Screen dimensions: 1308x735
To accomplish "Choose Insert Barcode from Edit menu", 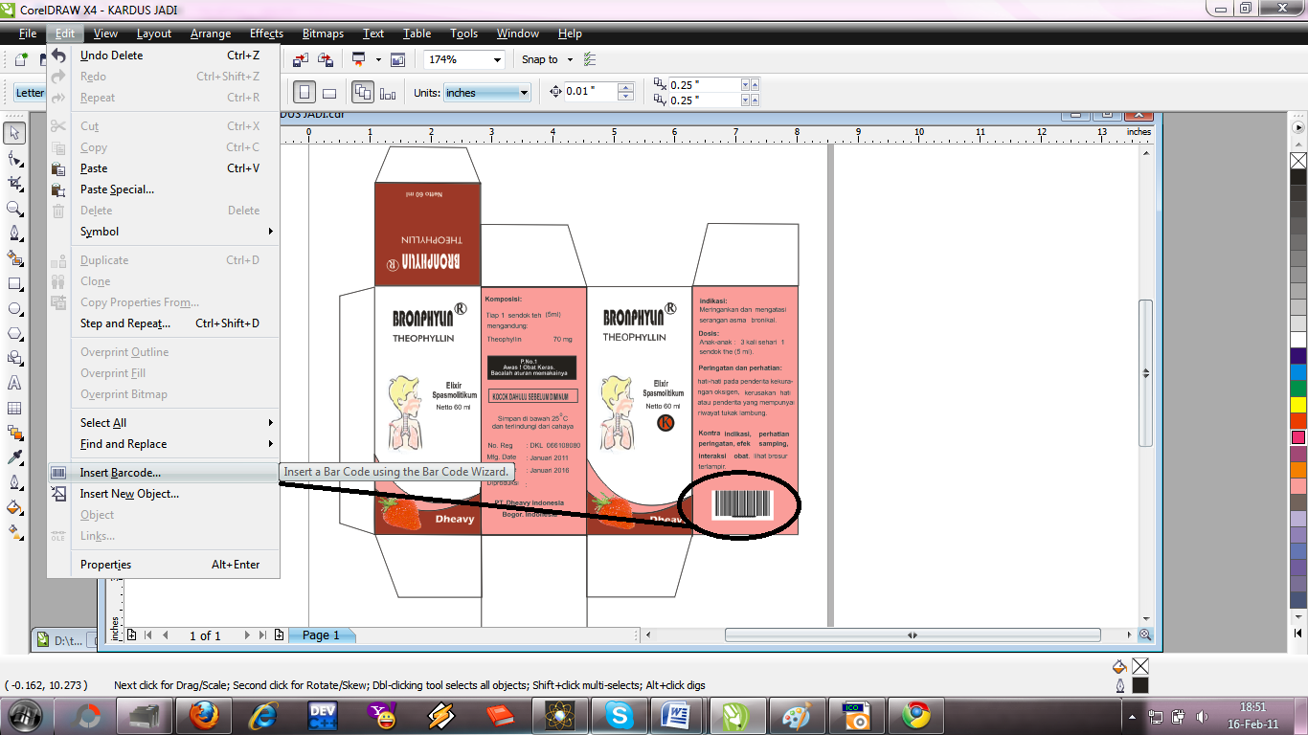I will click(x=164, y=473).
